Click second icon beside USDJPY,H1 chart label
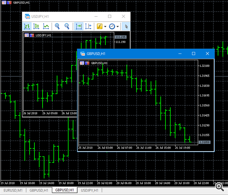 pyautogui.click(x=32, y=35)
